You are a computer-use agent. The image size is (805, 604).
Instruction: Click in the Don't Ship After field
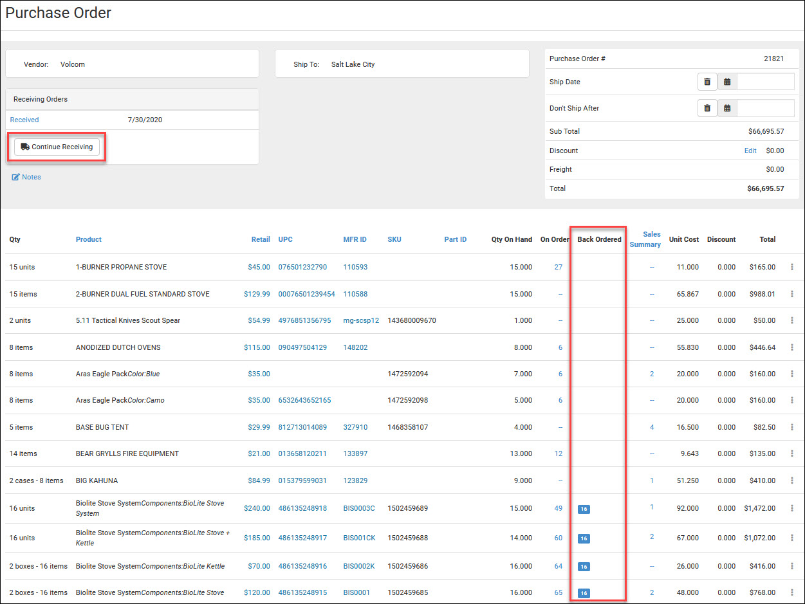coord(766,108)
